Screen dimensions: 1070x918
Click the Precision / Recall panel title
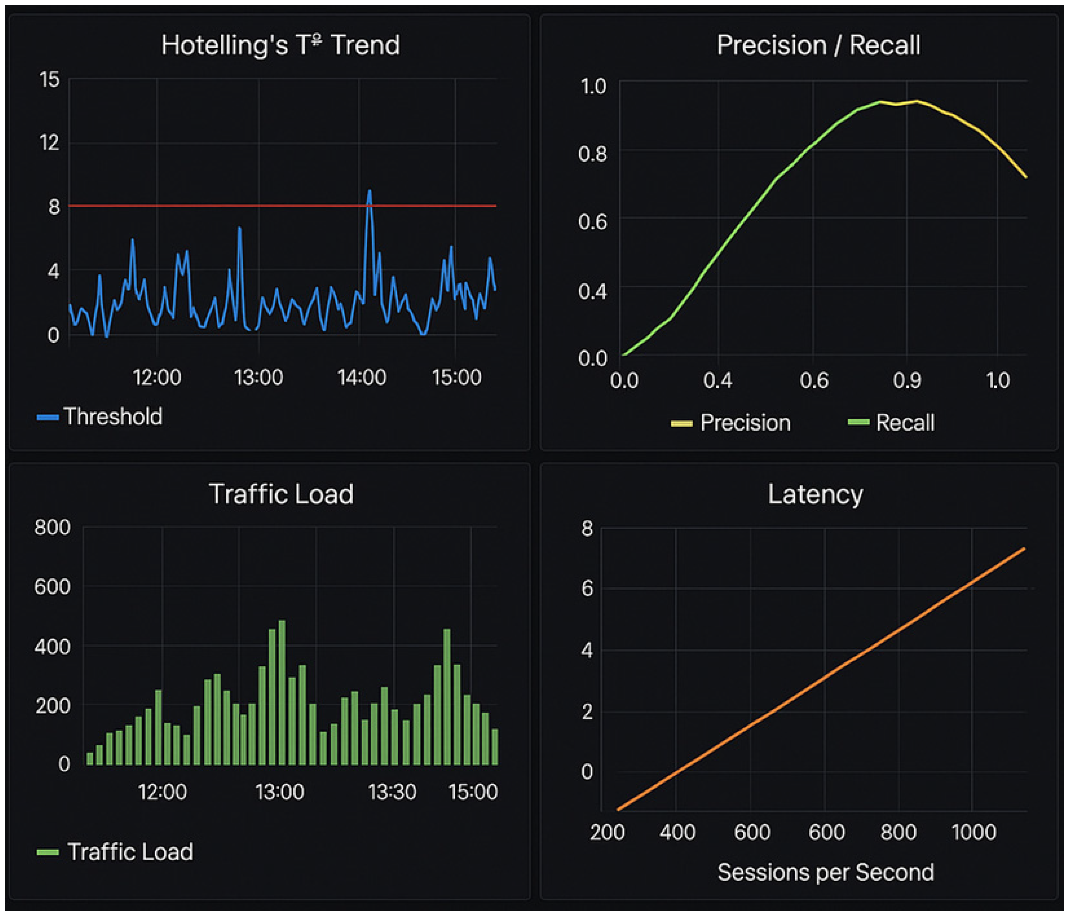pyautogui.click(x=818, y=45)
